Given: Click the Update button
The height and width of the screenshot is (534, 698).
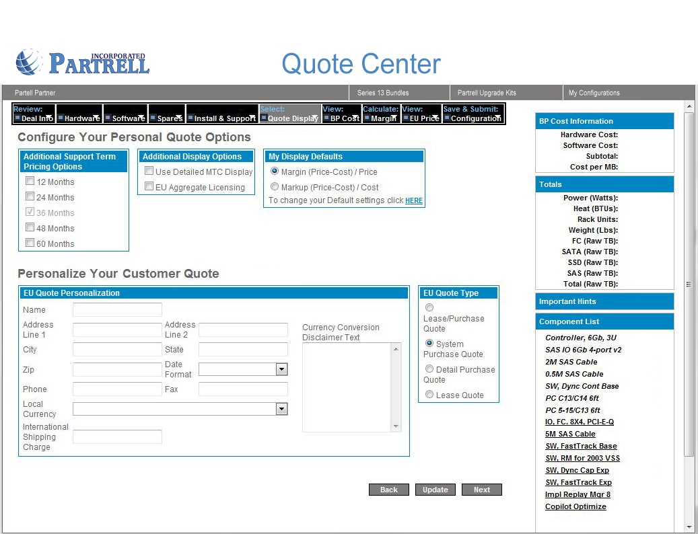Looking at the screenshot, I should pyautogui.click(x=435, y=490).
